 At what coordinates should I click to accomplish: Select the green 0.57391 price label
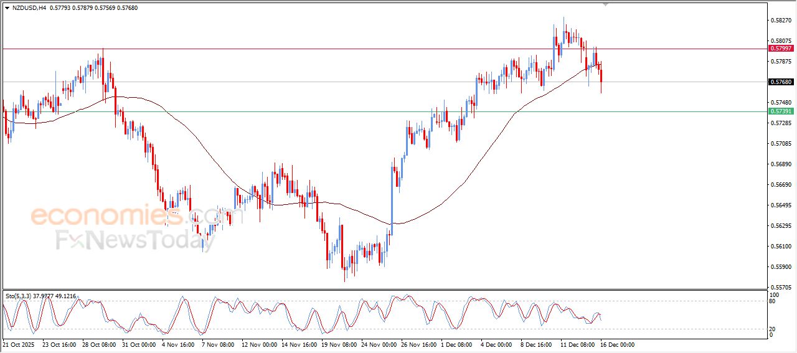pyautogui.click(x=780, y=111)
